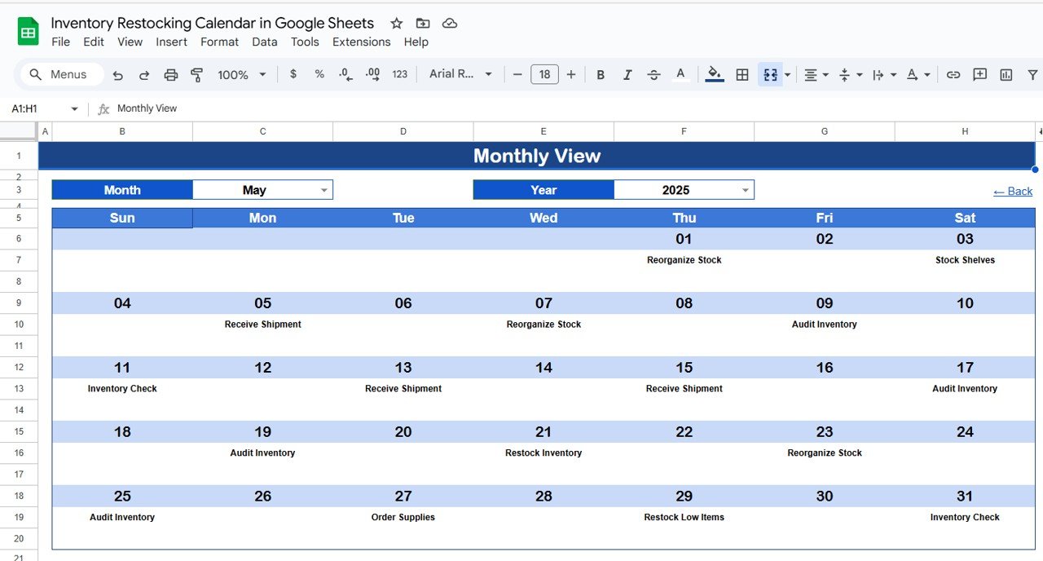This screenshot has height=561, width=1043.
Task: Increase font size with plus button
Action: tap(571, 74)
